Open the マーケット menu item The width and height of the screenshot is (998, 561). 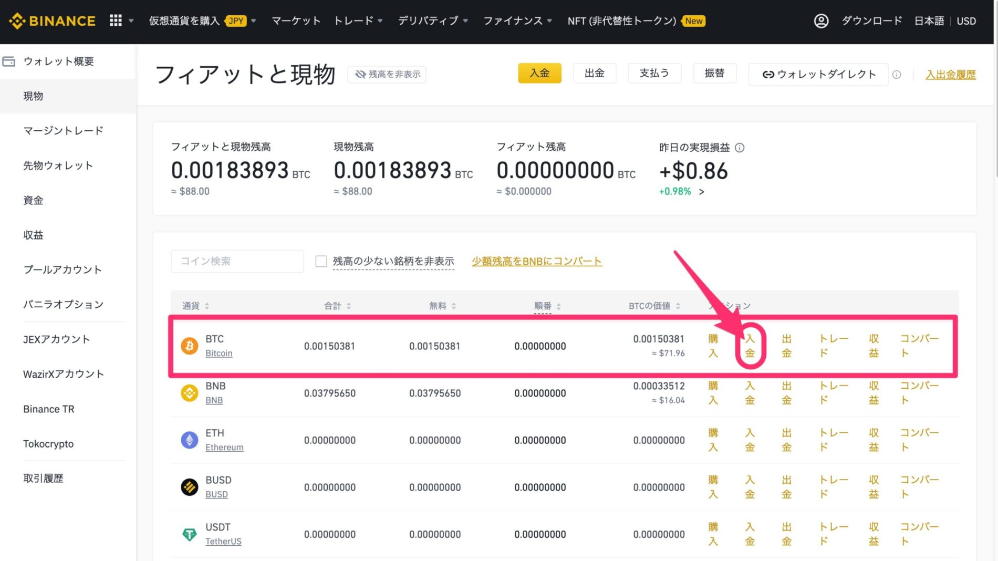[x=296, y=21]
